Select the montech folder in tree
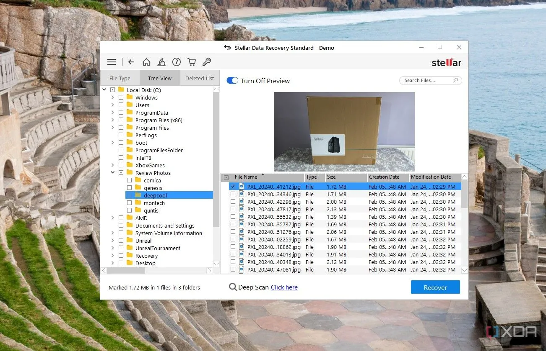This screenshot has height=351, width=546. click(154, 203)
